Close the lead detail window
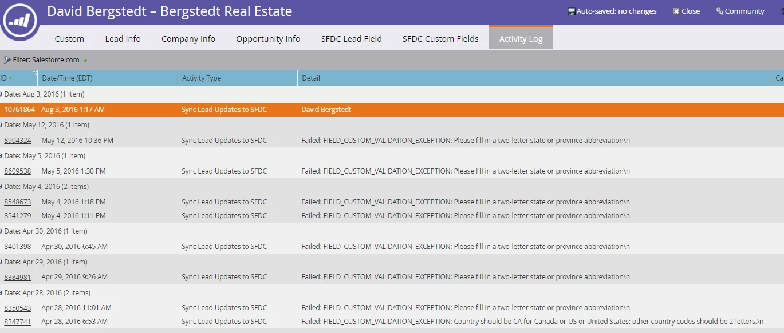This screenshot has width=784, height=333. (x=686, y=11)
